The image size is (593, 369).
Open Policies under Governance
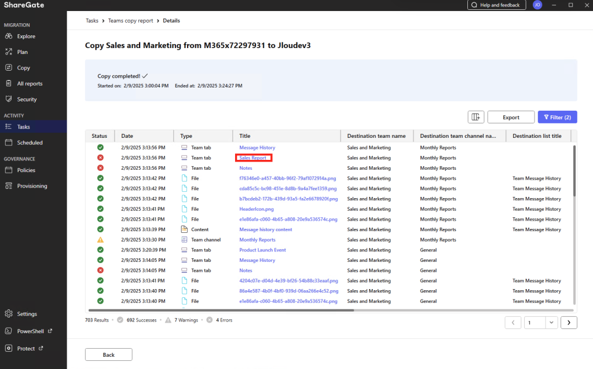pos(25,170)
